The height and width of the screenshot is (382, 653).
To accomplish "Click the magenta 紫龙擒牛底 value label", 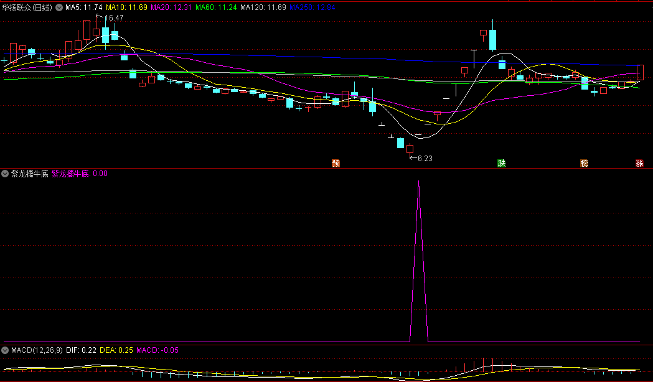I will point(80,174).
